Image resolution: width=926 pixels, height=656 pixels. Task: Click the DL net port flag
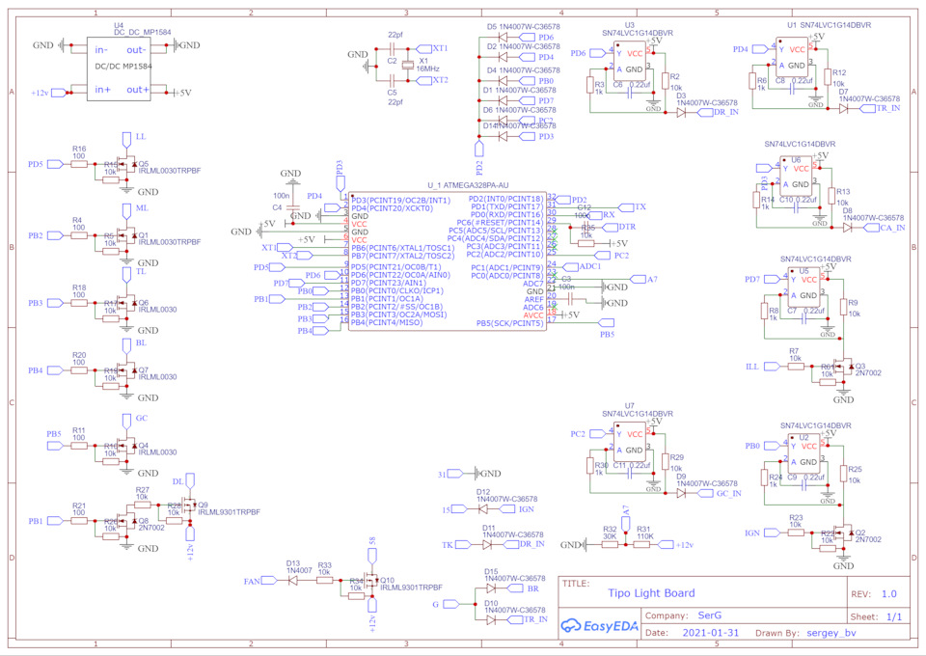(190, 480)
